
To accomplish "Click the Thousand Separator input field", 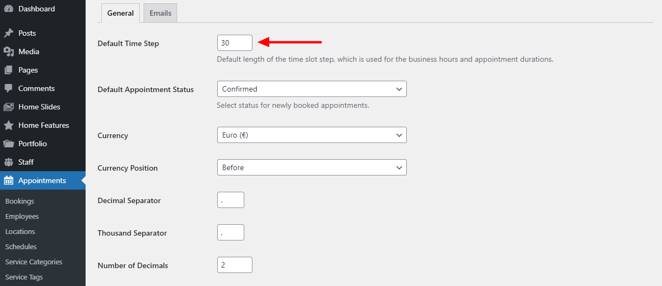I will 231,232.
